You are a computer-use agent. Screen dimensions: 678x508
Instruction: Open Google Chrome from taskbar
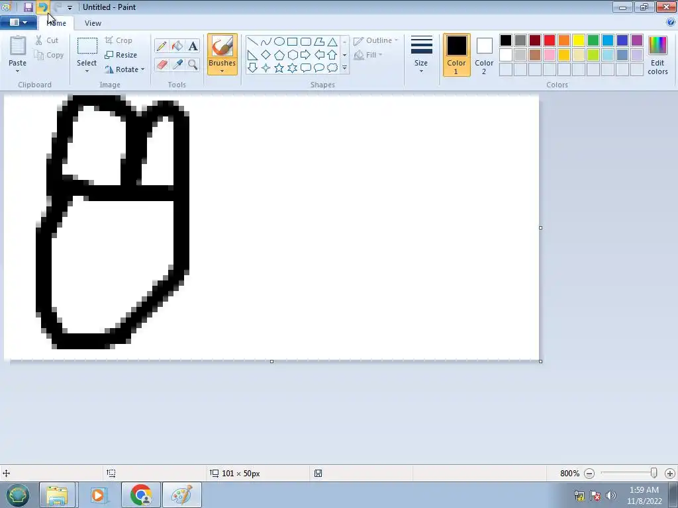tap(141, 495)
